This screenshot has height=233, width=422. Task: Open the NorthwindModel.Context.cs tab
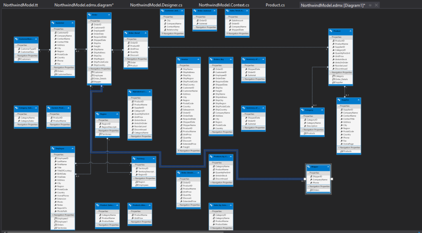(224, 5)
